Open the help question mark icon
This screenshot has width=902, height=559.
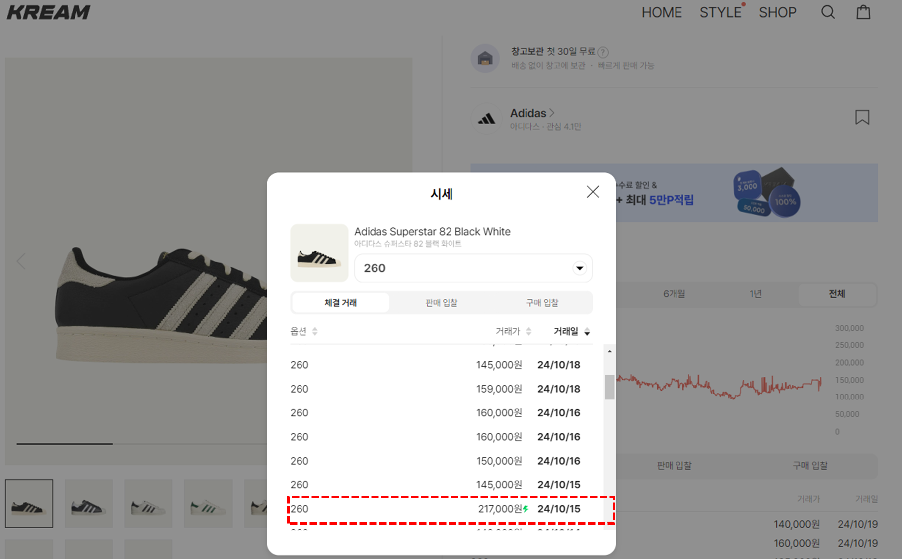603,52
